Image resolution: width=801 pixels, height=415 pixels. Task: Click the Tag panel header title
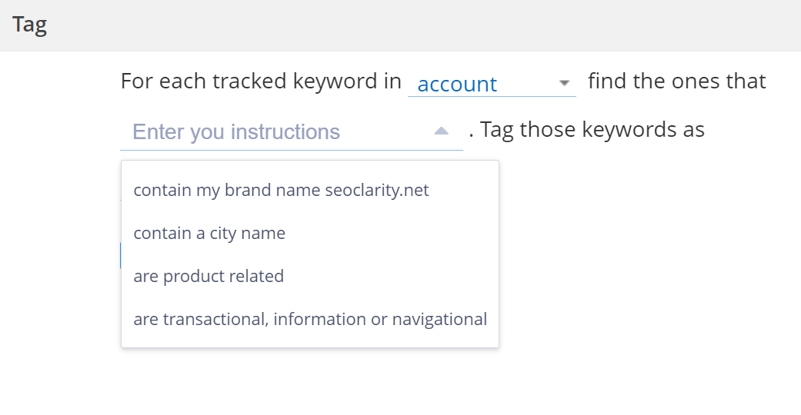pyautogui.click(x=29, y=25)
